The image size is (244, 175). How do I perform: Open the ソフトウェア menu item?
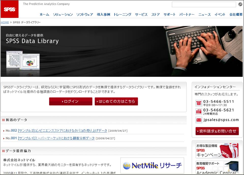85,15
